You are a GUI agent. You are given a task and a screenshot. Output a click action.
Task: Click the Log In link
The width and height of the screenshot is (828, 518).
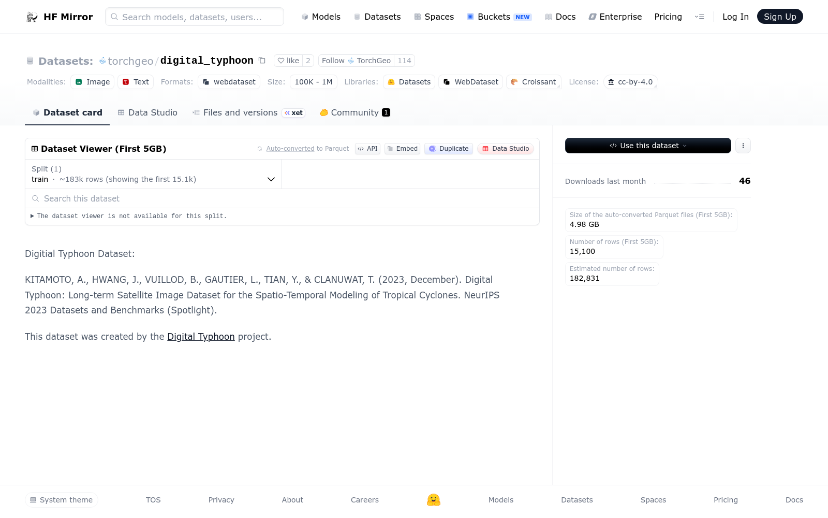point(735,17)
